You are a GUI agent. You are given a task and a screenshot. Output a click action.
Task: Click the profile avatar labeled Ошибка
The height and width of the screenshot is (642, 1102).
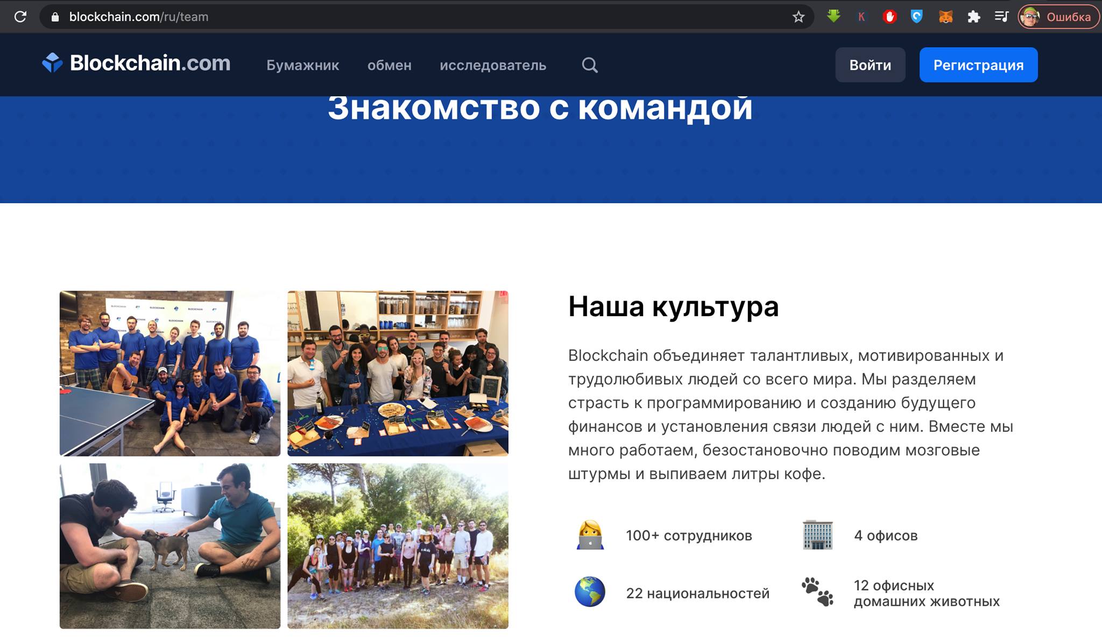(x=1058, y=17)
